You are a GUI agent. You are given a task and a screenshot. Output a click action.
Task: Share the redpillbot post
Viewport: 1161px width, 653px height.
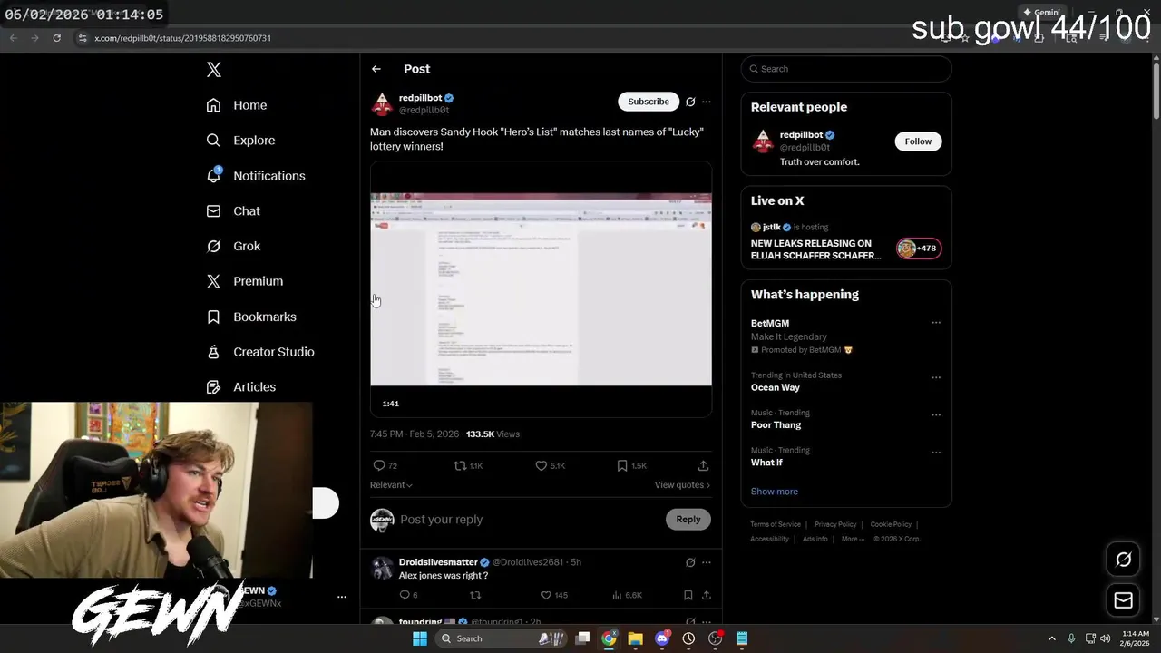pyautogui.click(x=703, y=465)
